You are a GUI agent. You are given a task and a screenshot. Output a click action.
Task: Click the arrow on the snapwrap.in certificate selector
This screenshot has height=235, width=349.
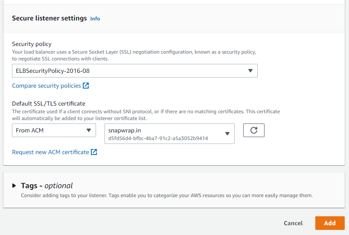coord(227,134)
